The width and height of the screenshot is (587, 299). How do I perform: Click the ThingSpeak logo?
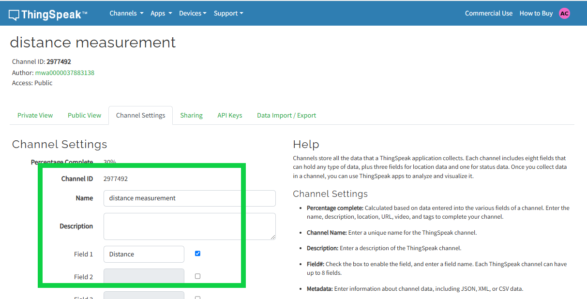click(48, 15)
